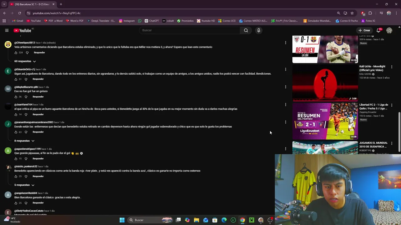Open the 0-1 Resumen La Liga thumbnail
The width and height of the screenshot is (401, 225).
[x=325, y=49]
